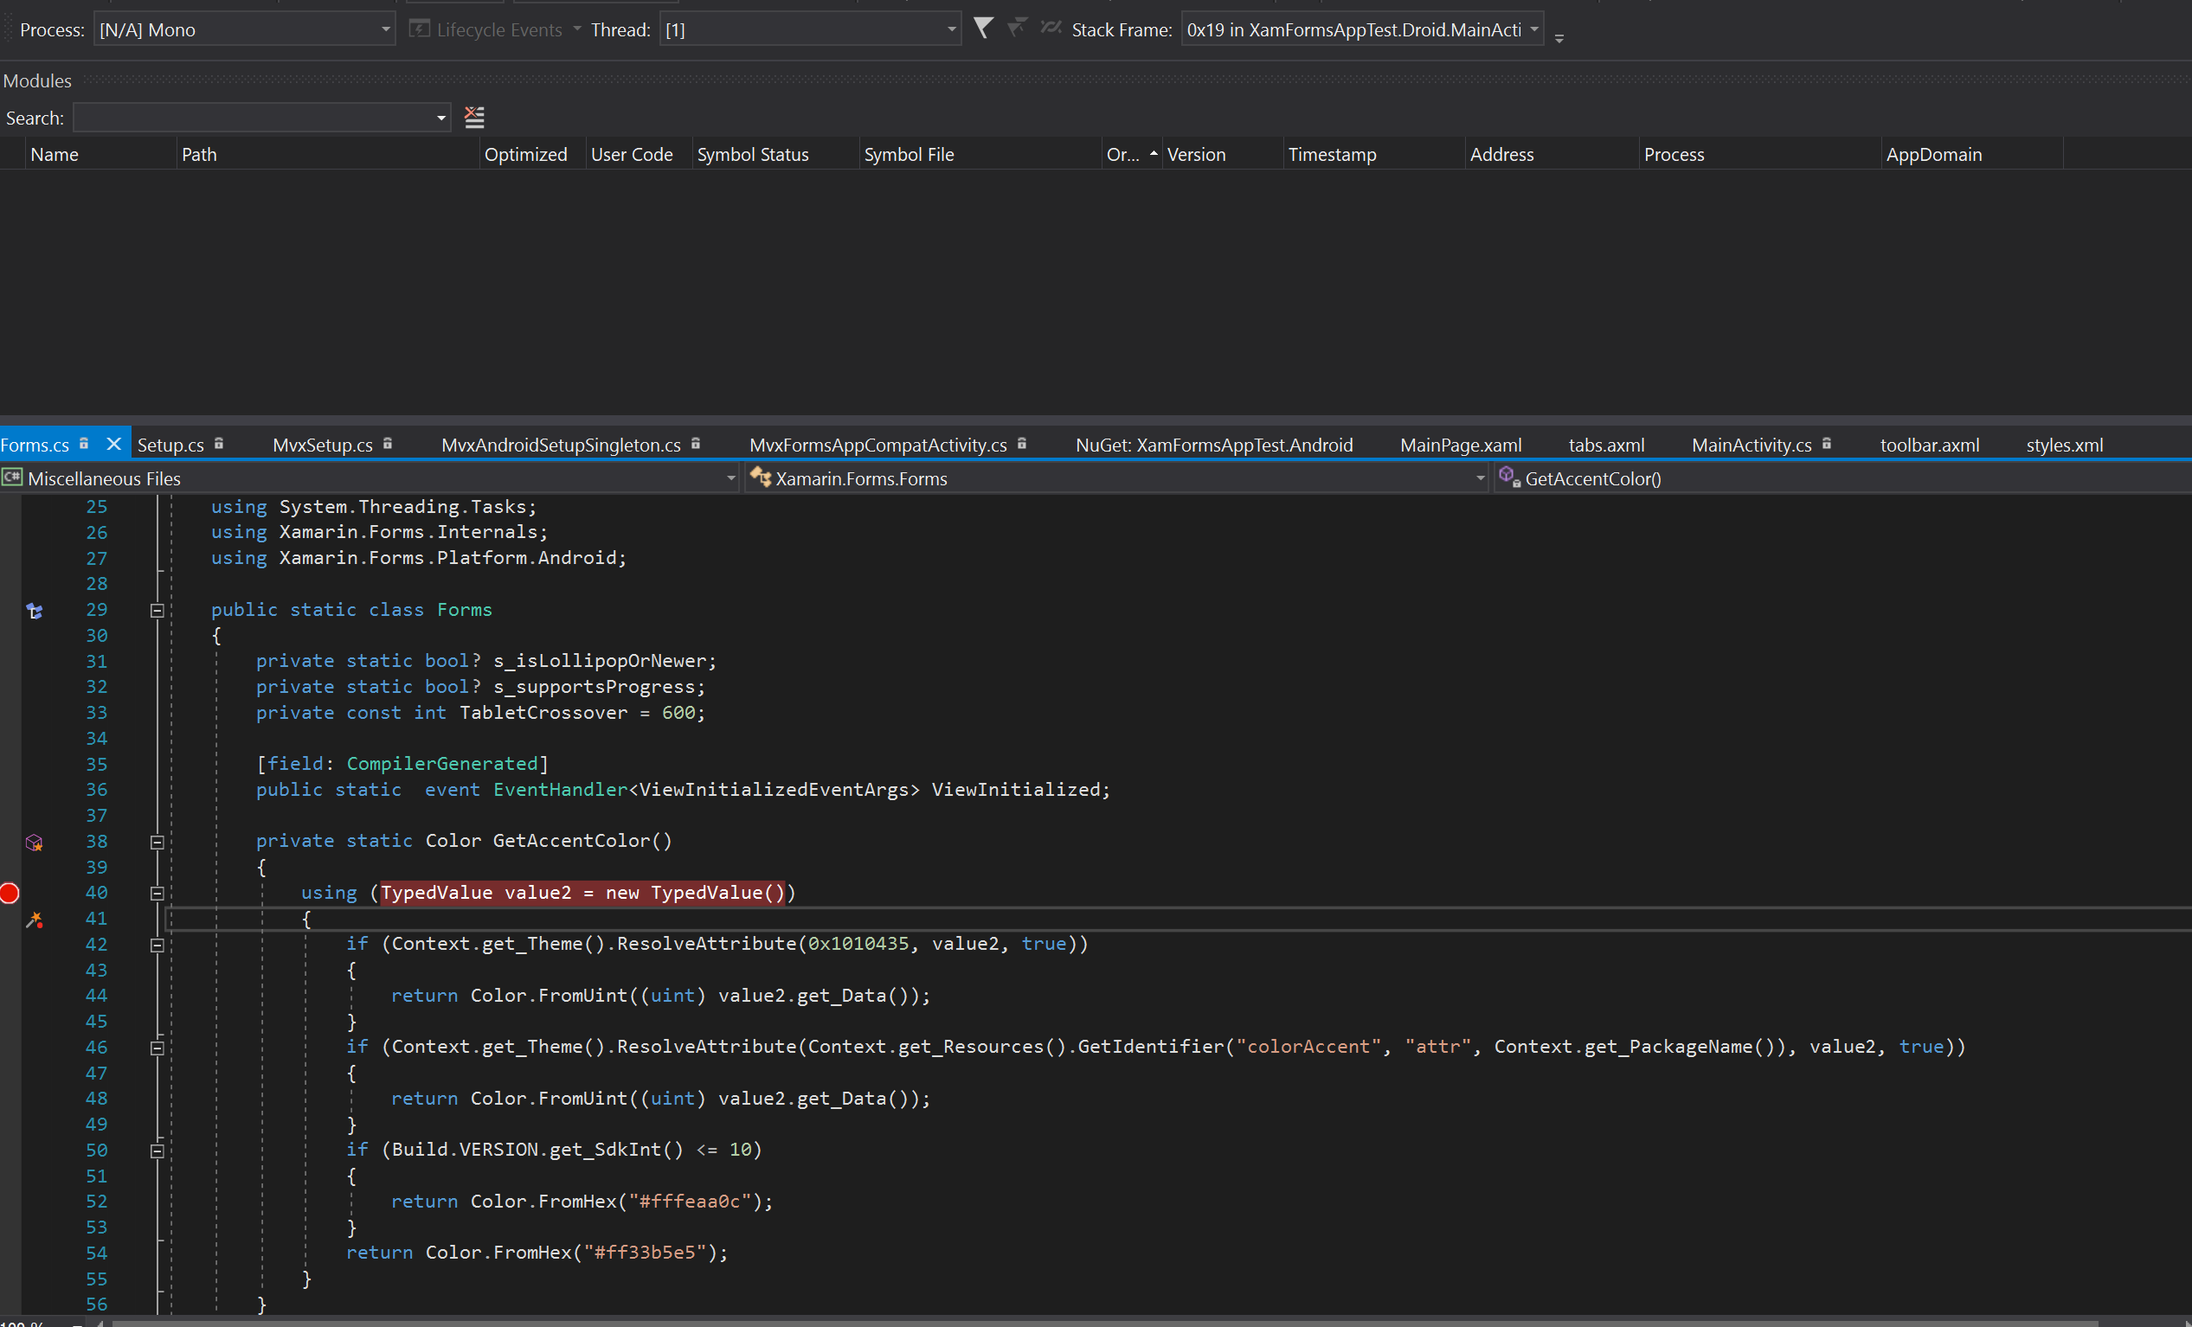
Task: Click the quick actions screwdriver icon on line 41
Action: [x=34, y=920]
